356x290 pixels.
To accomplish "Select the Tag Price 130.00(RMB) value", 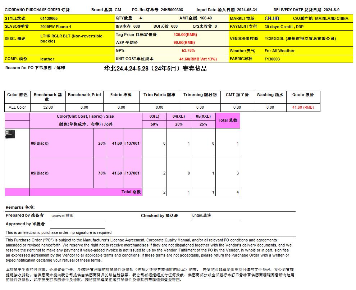I will click(185, 35).
